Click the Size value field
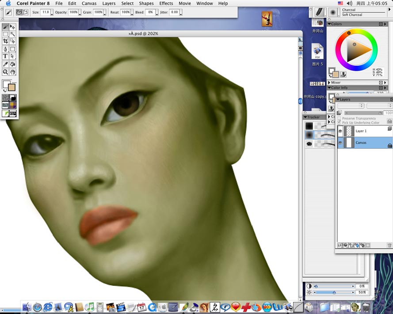Image resolution: width=393 pixels, height=314 pixels. coord(46,12)
